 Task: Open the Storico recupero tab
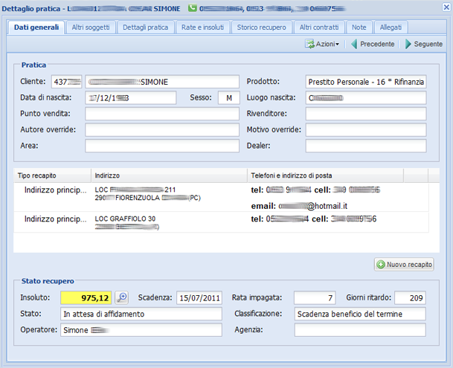(x=261, y=28)
